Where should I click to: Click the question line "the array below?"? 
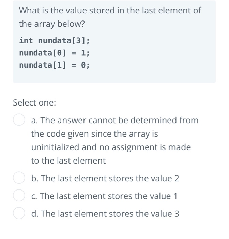pos(52,24)
